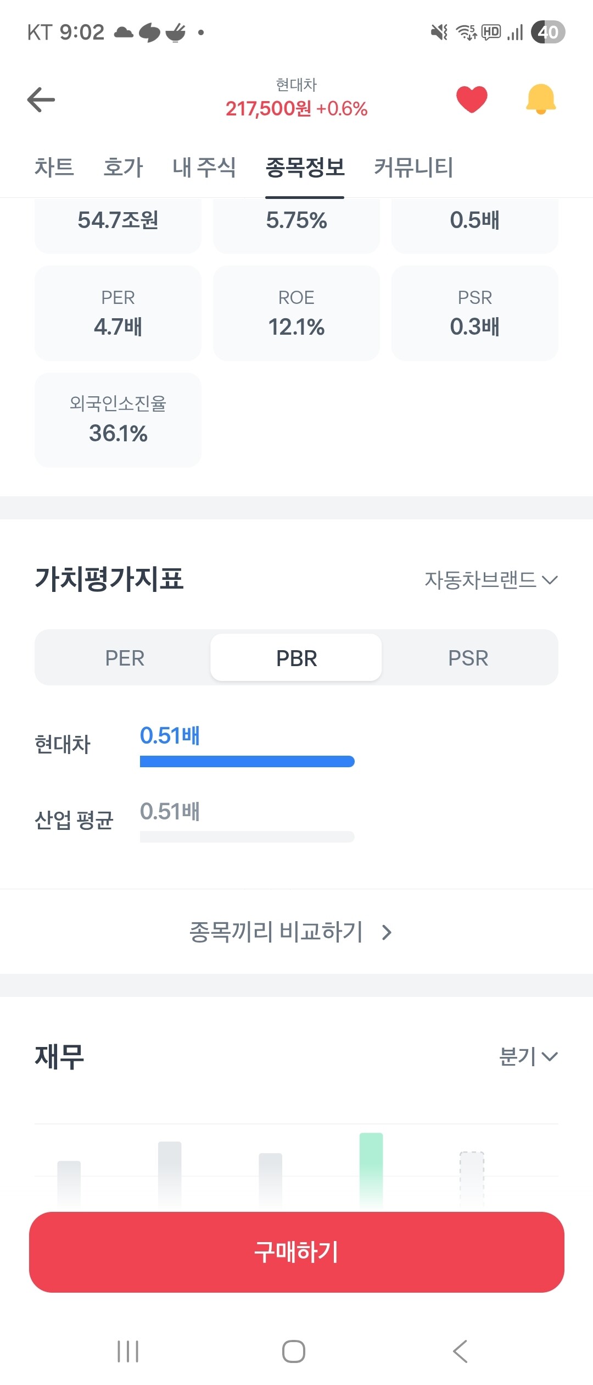Tap the Android recent apps icon

[128, 1351]
